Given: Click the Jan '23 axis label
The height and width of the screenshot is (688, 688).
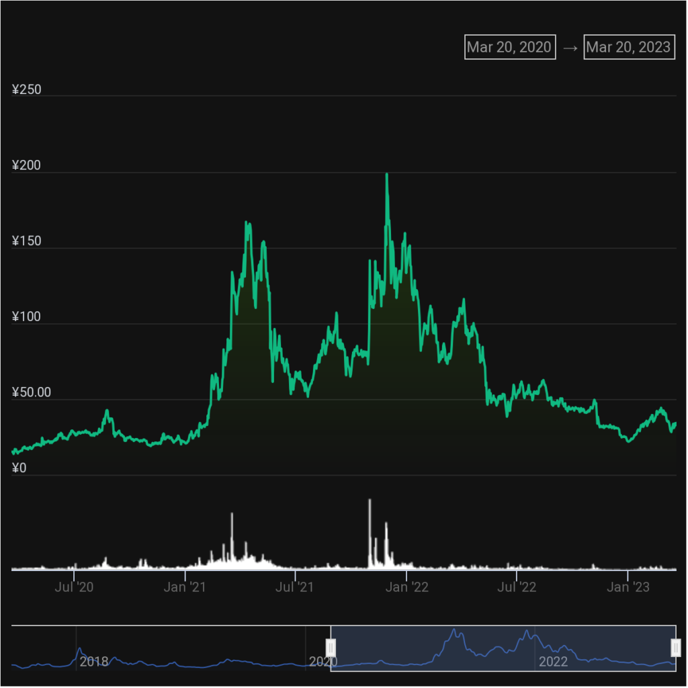Looking at the screenshot, I should pos(628,587).
